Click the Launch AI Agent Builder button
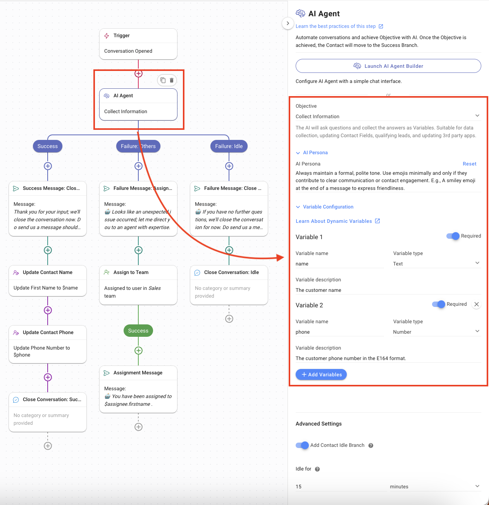Viewport: 489px width, 505px height. (x=388, y=66)
